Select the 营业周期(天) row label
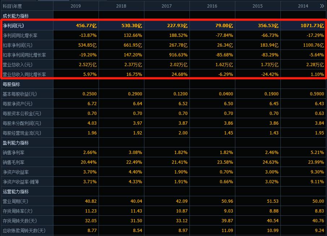The image size is (327, 236). tap(16, 201)
